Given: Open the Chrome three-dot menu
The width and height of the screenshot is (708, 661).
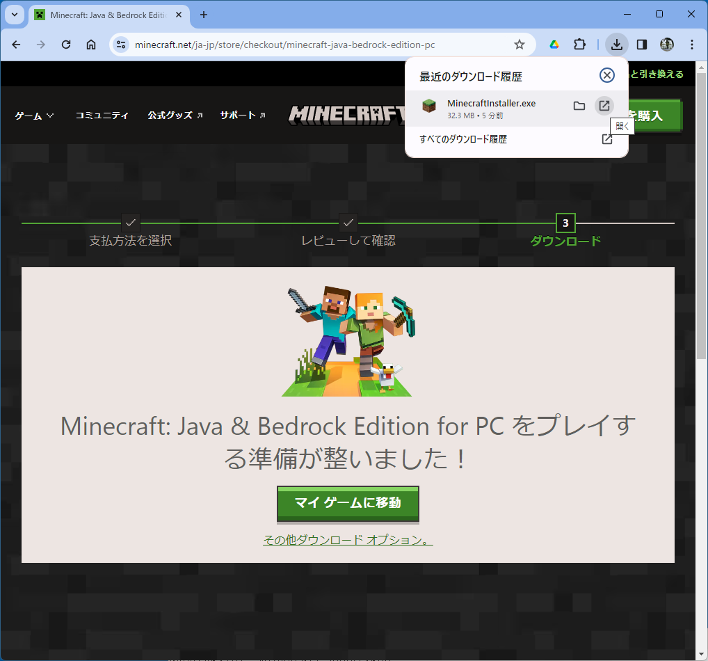Looking at the screenshot, I should pyautogui.click(x=691, y=45).
